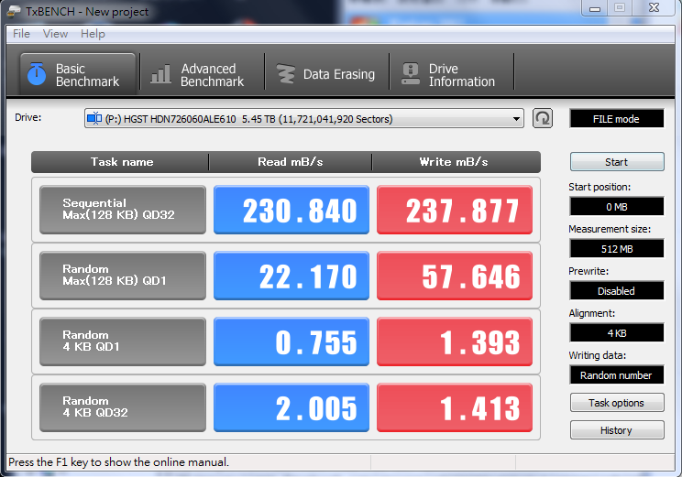Open benchmark History
682x477 pixels.
(617, 430)
